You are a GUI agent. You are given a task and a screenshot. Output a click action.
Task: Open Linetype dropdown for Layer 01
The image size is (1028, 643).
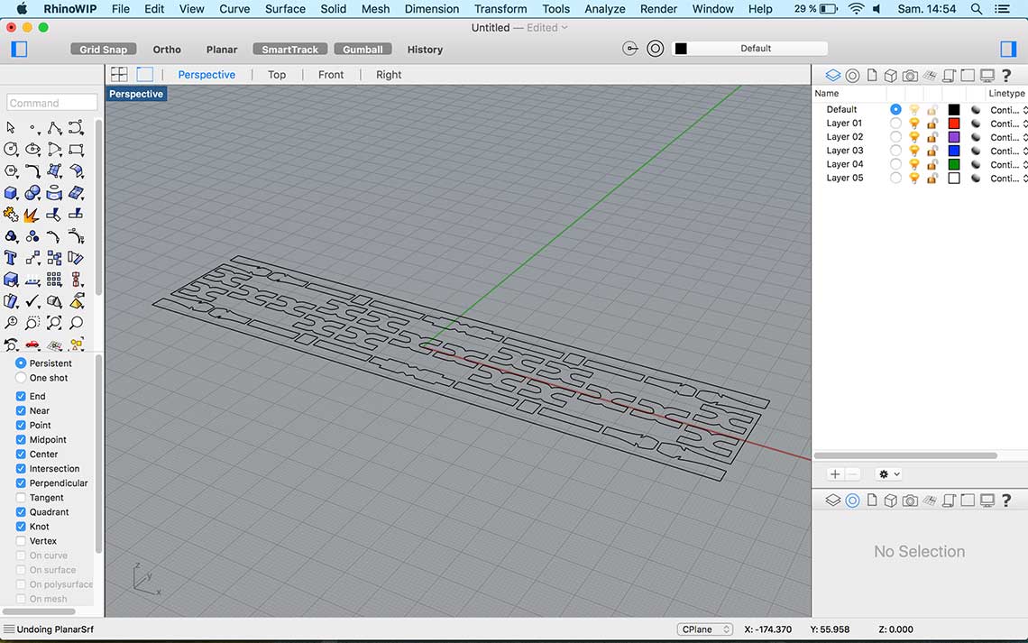[x=1008, y=124]
